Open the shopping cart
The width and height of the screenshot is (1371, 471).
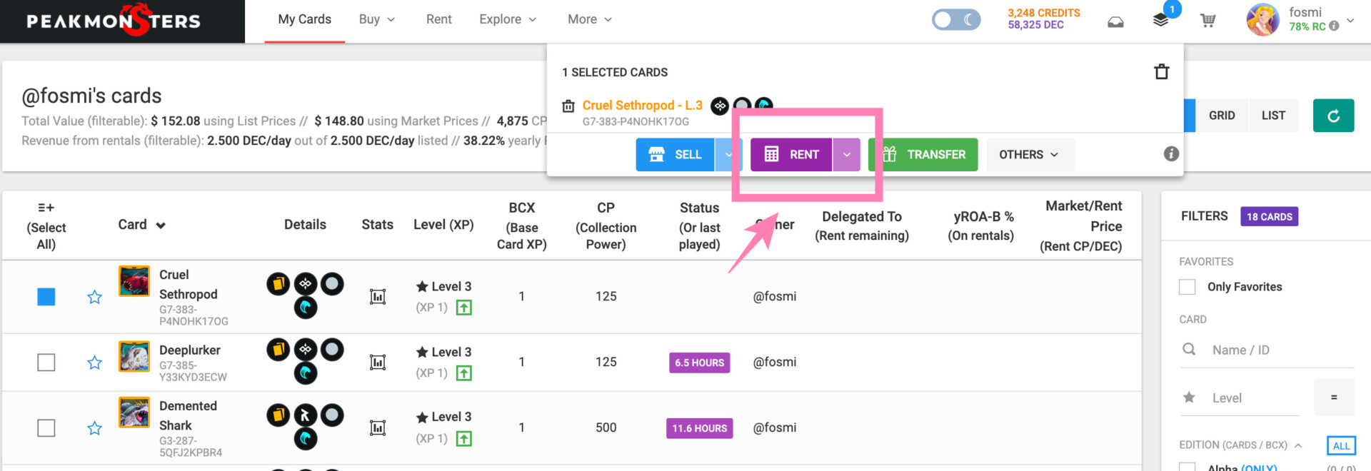click(1207, 21)
